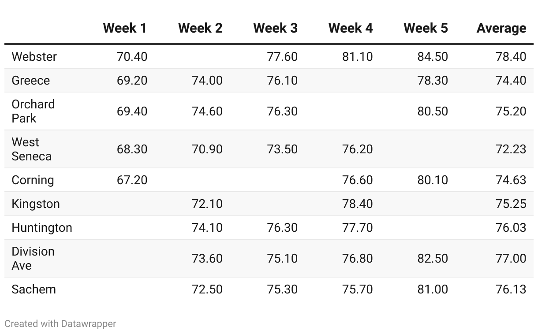This screenshot has width=538, height=334.
Task: Click Kingston's Week 2 value 72.10
Action: click(207, 204)
